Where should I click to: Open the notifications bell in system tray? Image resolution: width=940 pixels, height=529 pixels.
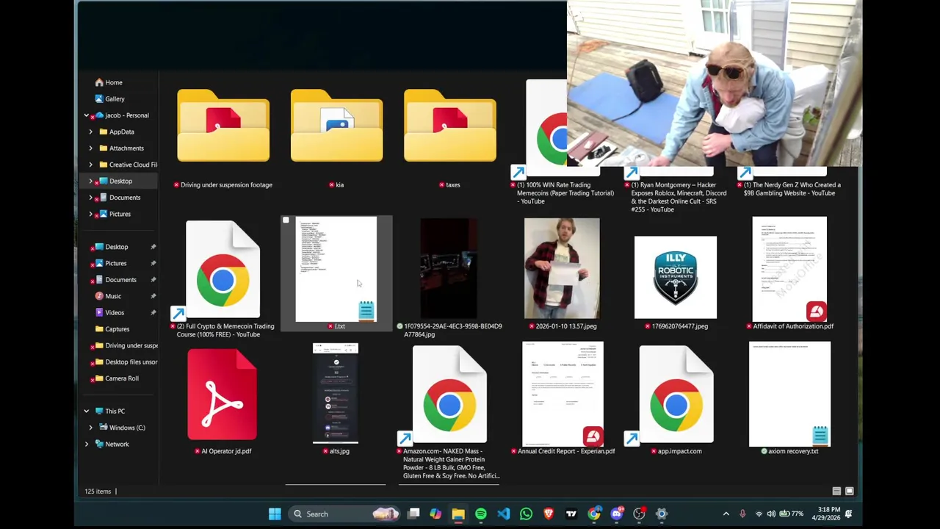[848, 514]
